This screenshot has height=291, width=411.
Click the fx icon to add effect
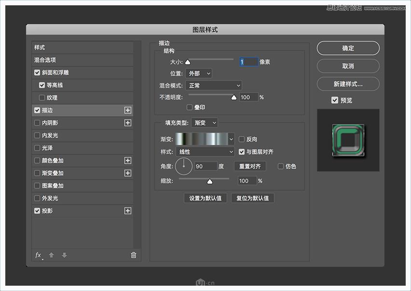tap(38, 255)
